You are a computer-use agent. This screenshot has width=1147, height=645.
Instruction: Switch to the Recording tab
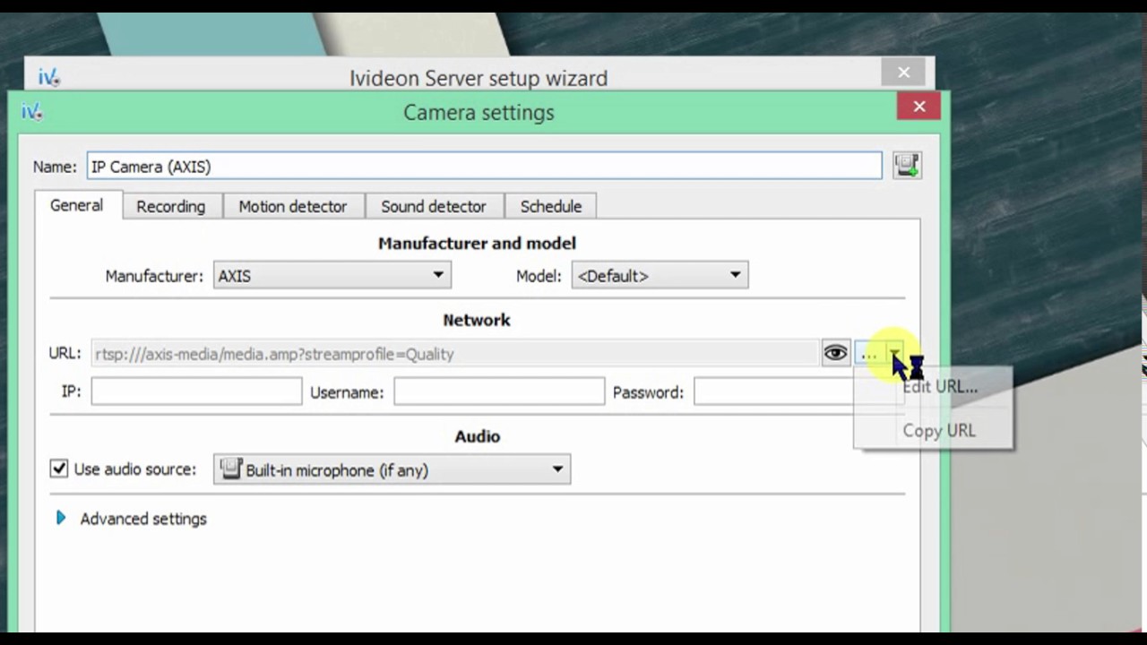[170, 206]
